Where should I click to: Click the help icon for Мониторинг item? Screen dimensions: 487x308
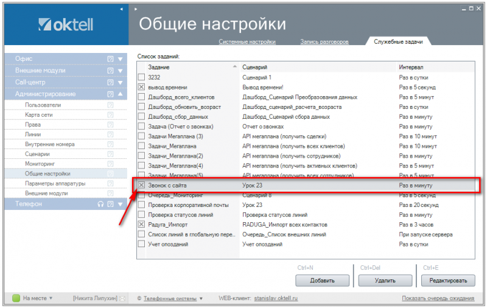tap(110, 164)
